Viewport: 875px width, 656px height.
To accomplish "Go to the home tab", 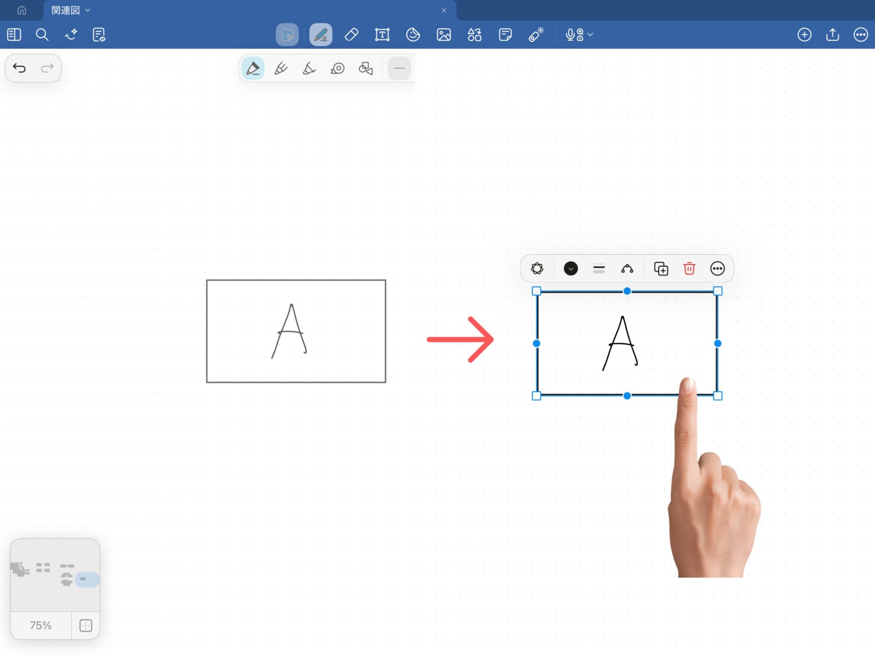I will coord(21,10).
